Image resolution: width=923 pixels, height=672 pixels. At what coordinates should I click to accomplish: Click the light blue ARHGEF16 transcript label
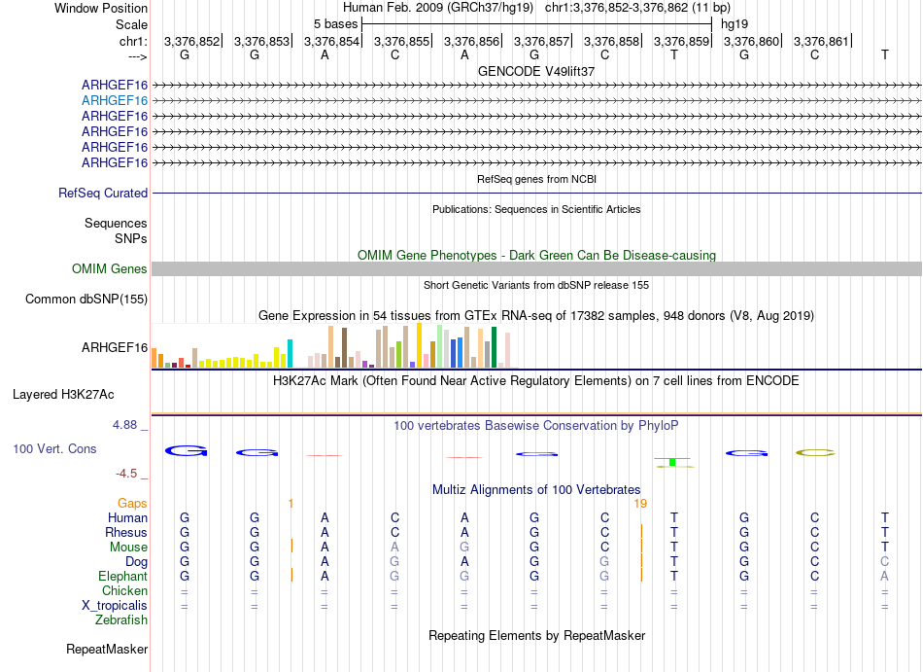(115, 101)
